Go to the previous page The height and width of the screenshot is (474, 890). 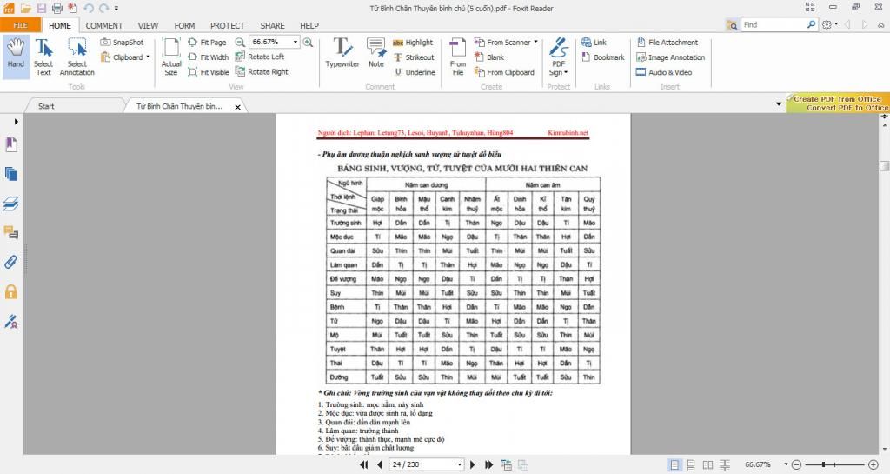click(380, 464)
